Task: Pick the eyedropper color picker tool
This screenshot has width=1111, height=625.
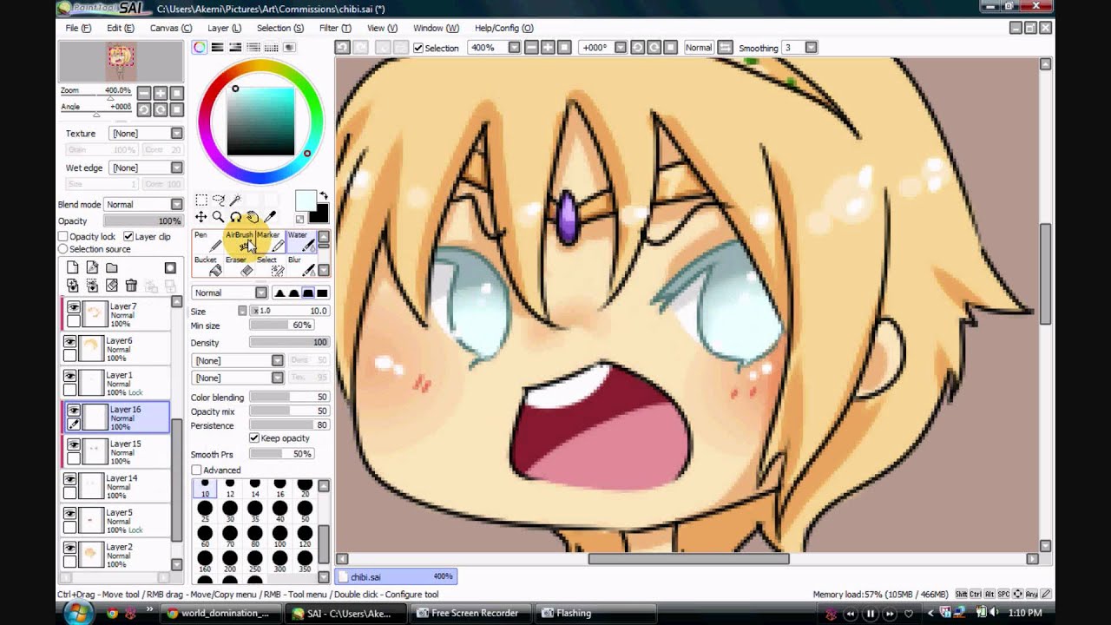Action: click(x=270, y=217)
